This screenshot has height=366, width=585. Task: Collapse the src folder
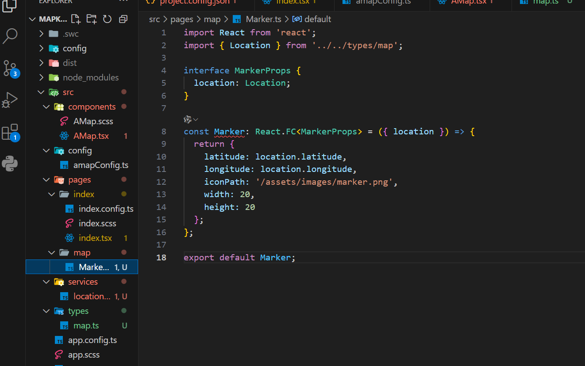pyautogui.click(x=41, y=92)
